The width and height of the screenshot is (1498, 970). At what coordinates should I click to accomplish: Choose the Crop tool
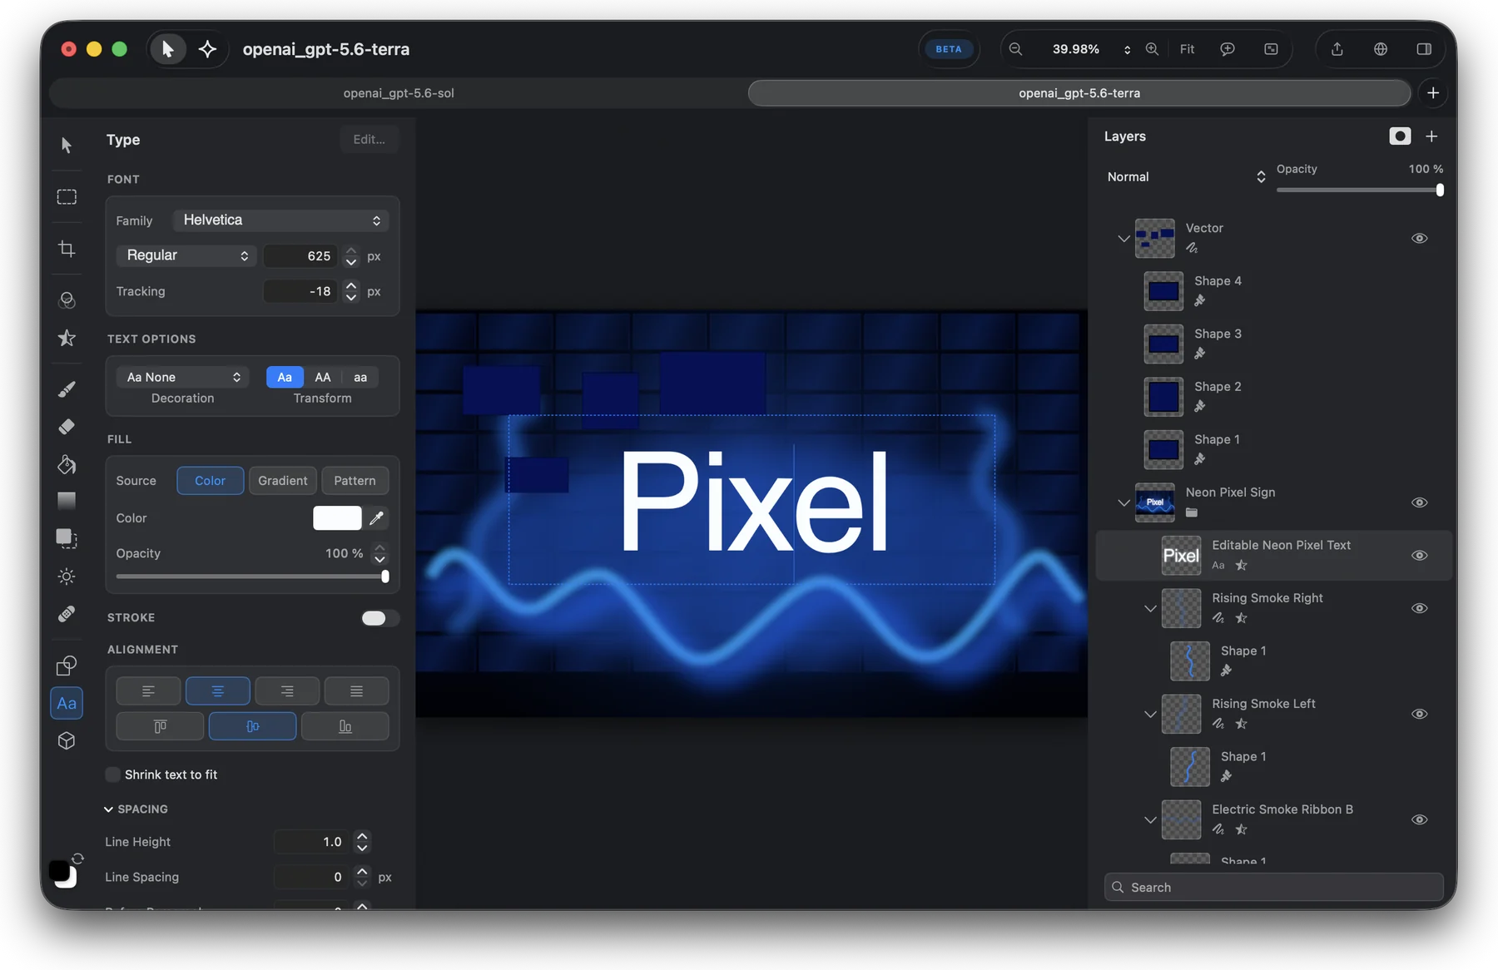point(67,248)
